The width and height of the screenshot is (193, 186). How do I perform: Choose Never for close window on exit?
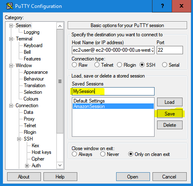[x=103, y=154]
